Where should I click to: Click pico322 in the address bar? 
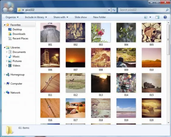point(30,10)
